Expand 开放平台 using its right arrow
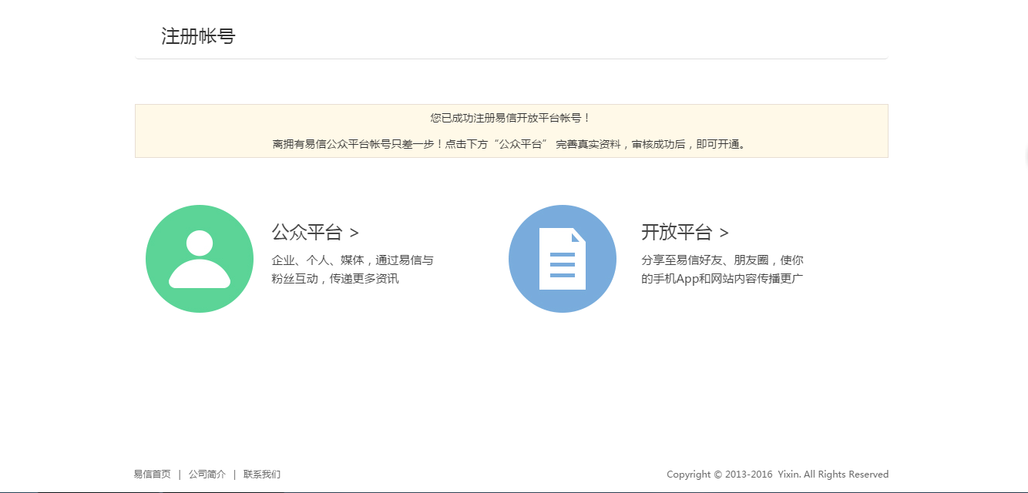The image size is (1028, 493). 726,231
